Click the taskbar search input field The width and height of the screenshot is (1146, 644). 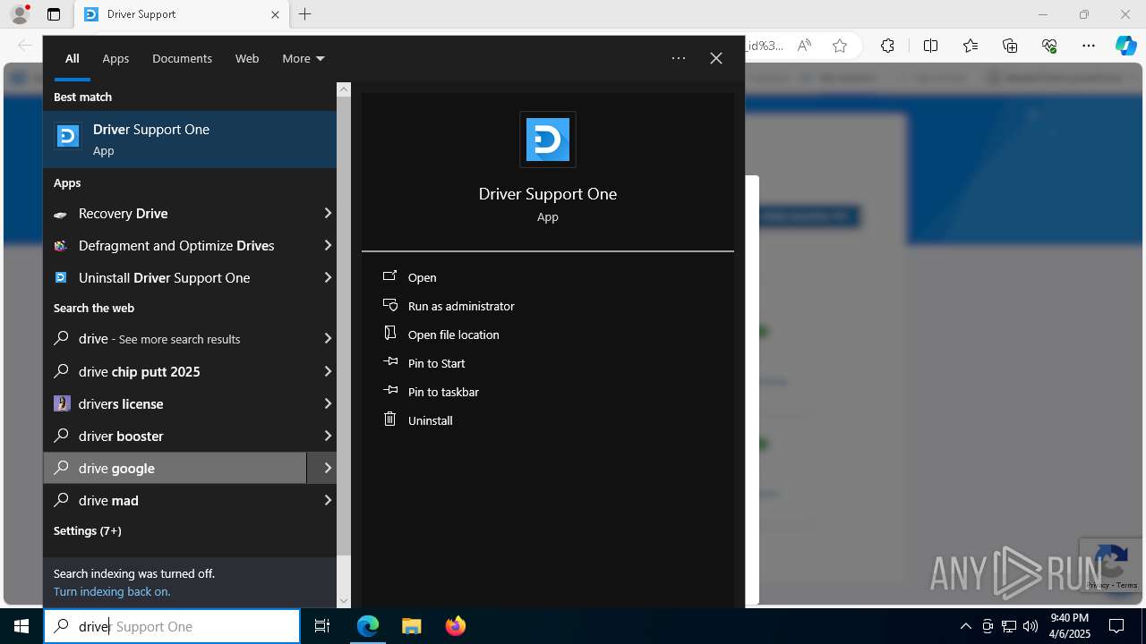(x=172, y=626)
